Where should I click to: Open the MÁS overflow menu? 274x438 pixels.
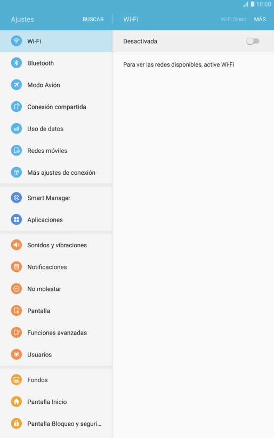click(260, 19)
